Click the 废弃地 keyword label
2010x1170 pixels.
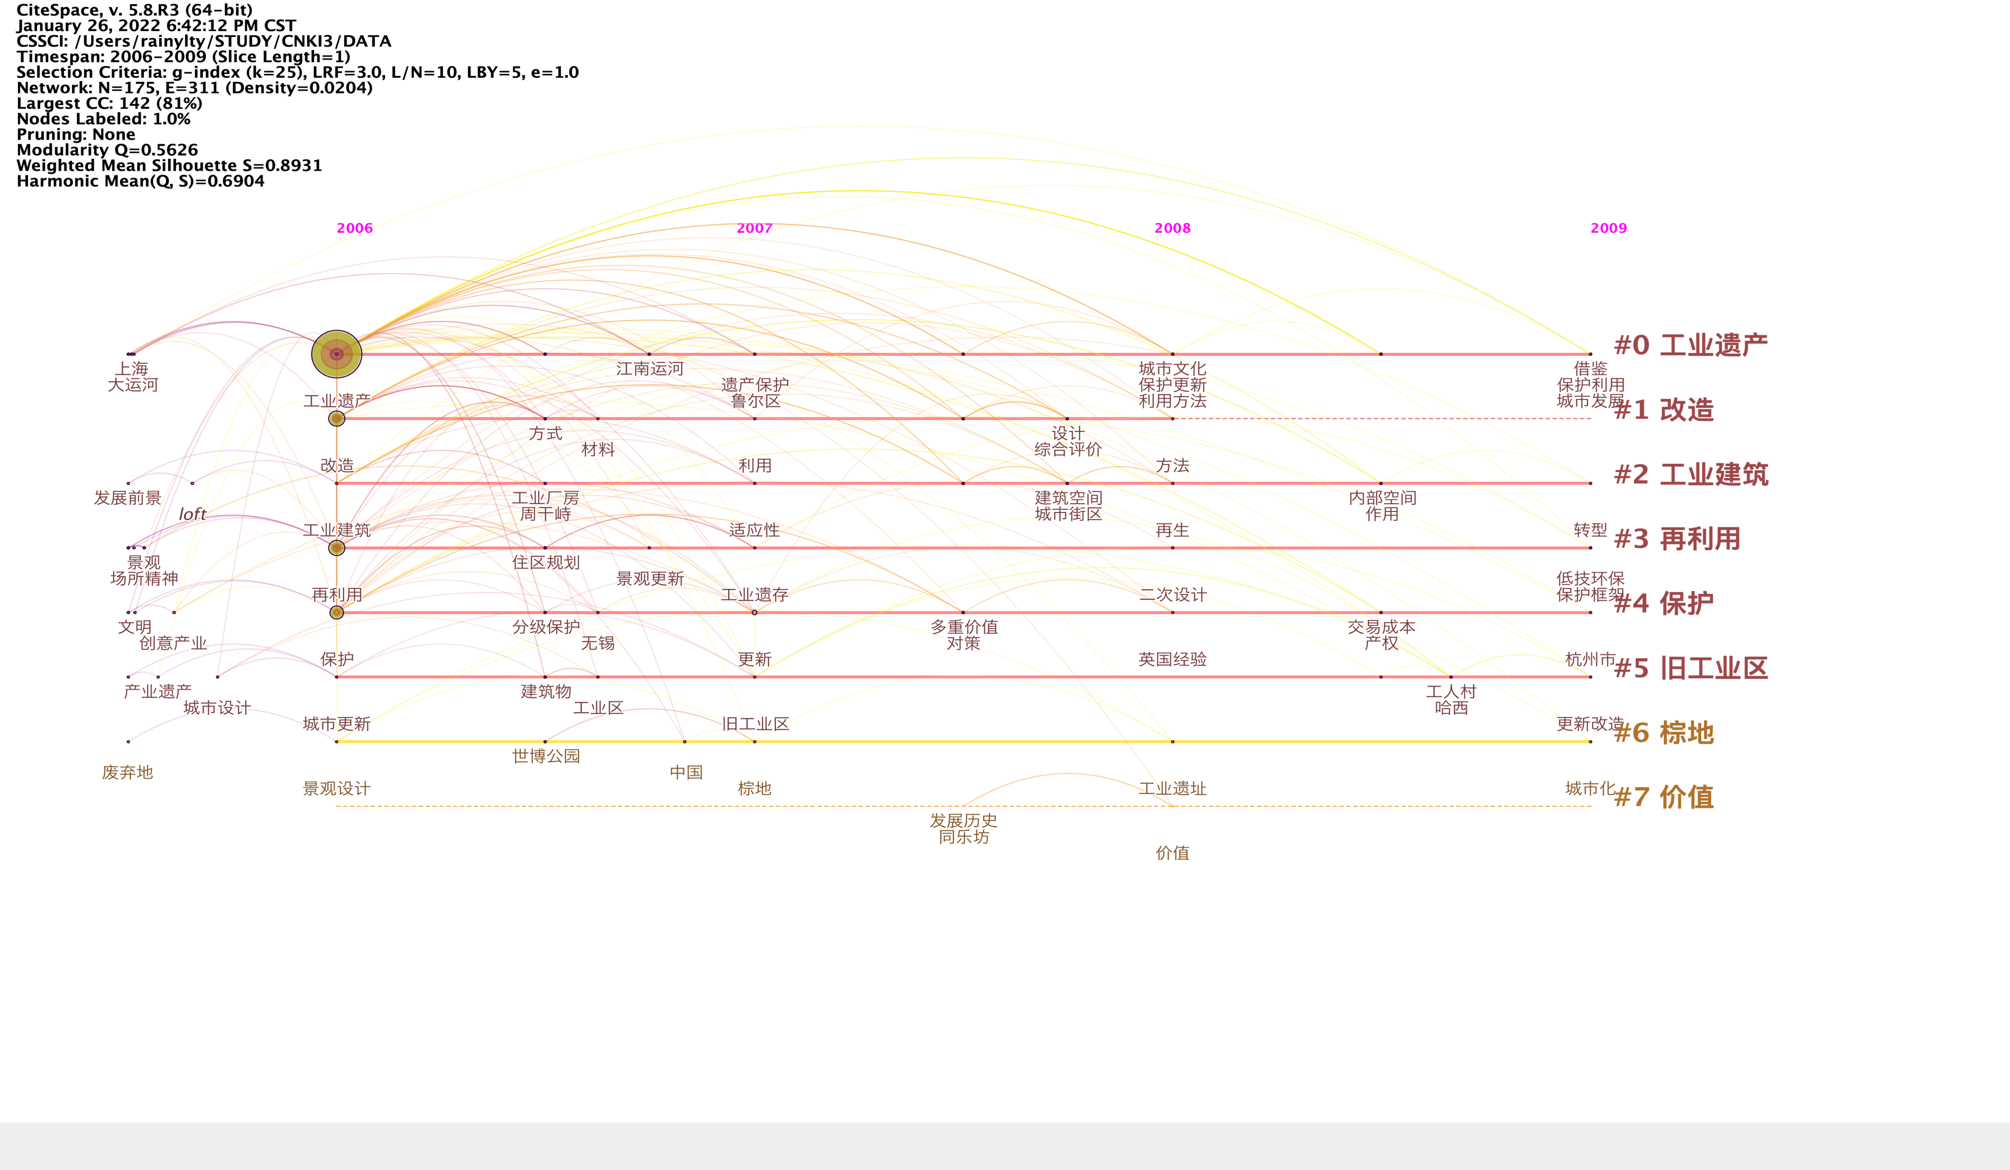(x=128, y=773)
